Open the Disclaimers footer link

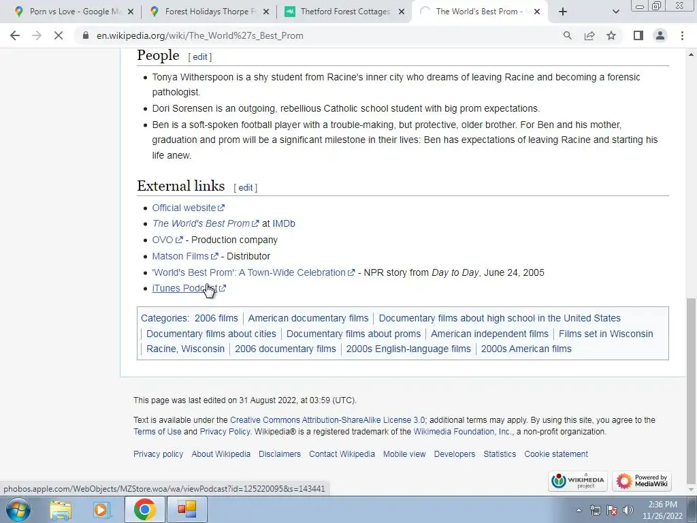[x=280, y=454]
